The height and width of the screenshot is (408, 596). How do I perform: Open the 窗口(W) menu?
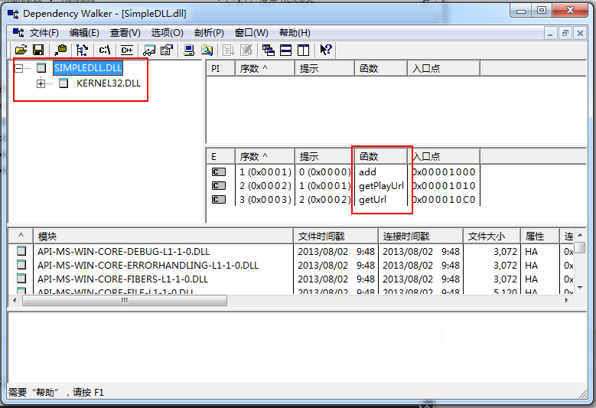pos(251,33)
